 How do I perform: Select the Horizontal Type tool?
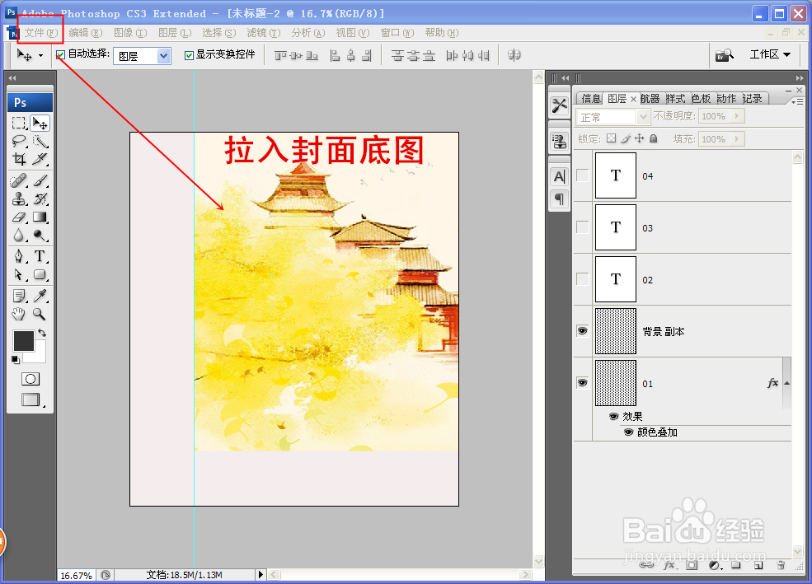pos(40,256)
